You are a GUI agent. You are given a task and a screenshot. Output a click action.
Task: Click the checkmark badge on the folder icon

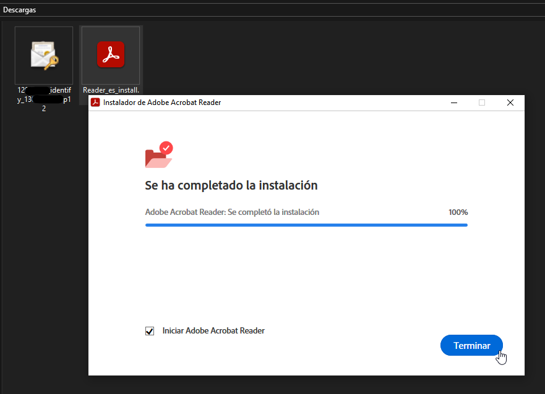(x=166, y=148)
